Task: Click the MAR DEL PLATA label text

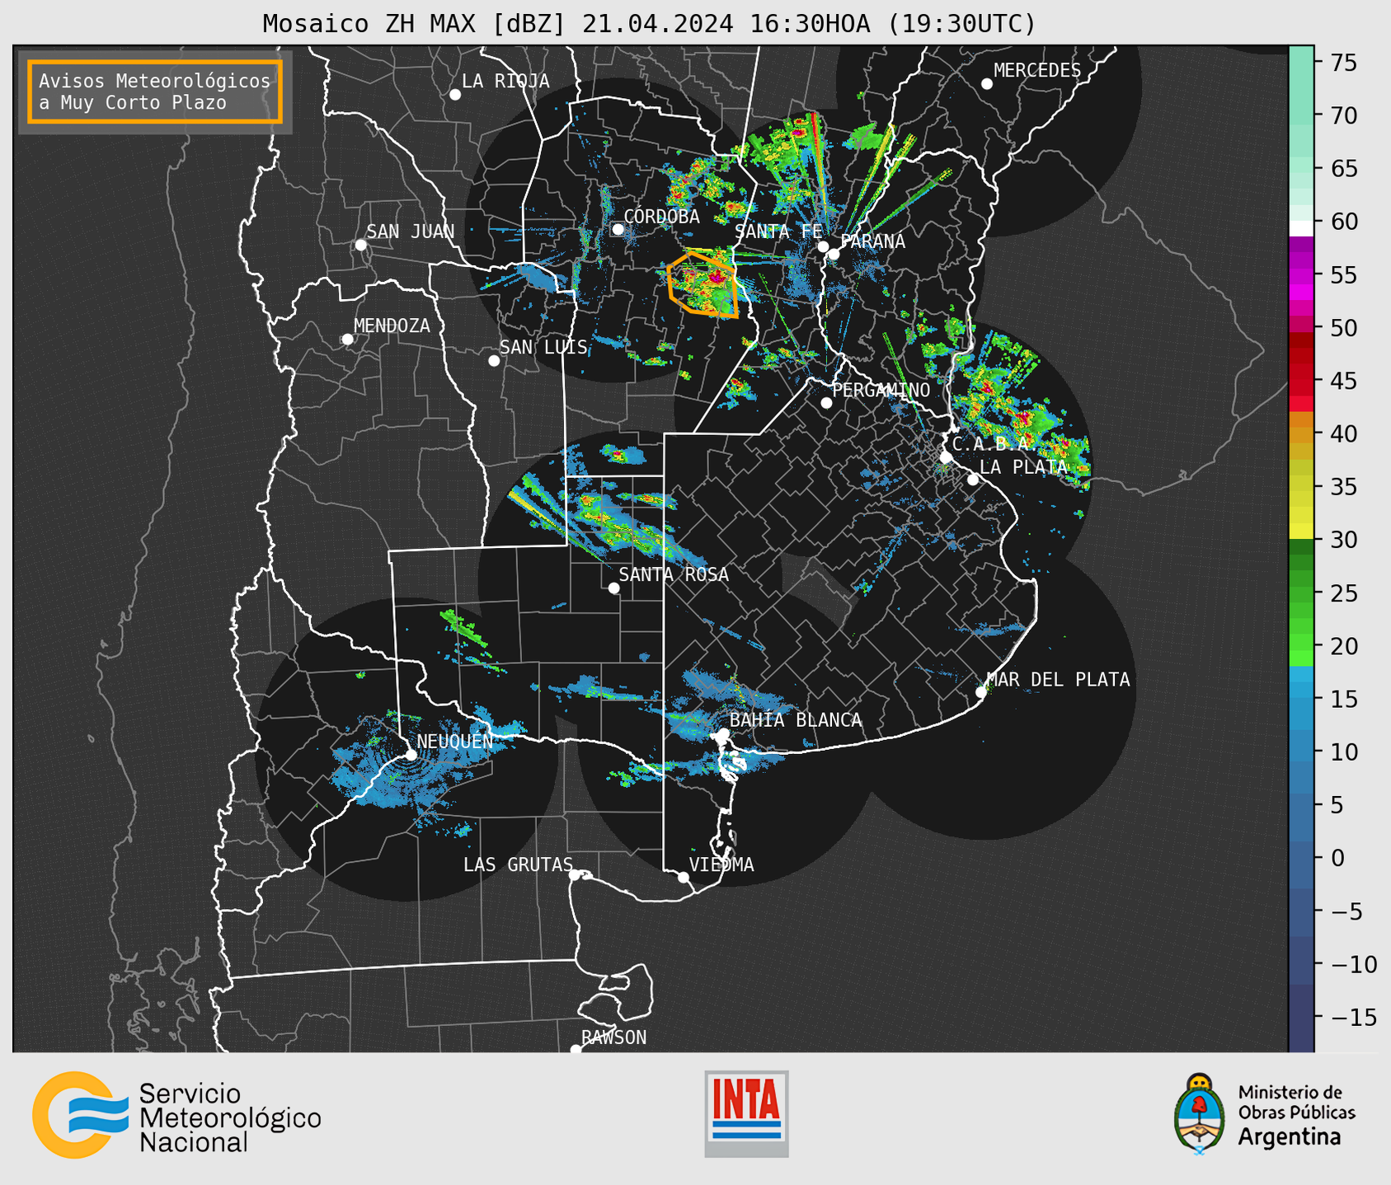Action: 1059,679
